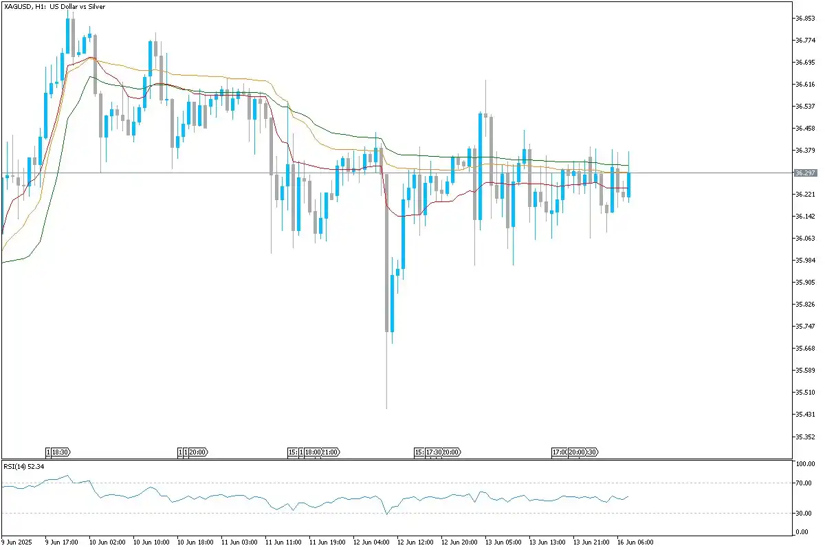Click the 36.695 price axis label
The height and width of the screenshot is (550, 825).
point(804,63)
